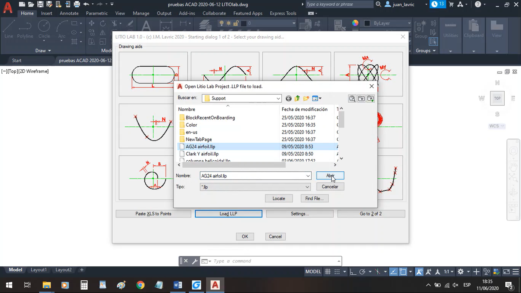Click Cancelar in the file dialog
This screenshot has width=521, height=293.
330,187
